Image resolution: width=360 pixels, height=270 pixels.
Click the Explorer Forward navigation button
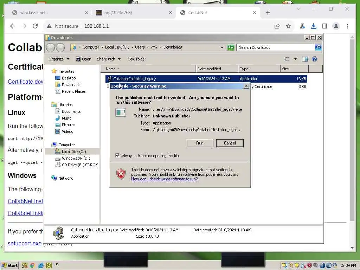point(60,47)
